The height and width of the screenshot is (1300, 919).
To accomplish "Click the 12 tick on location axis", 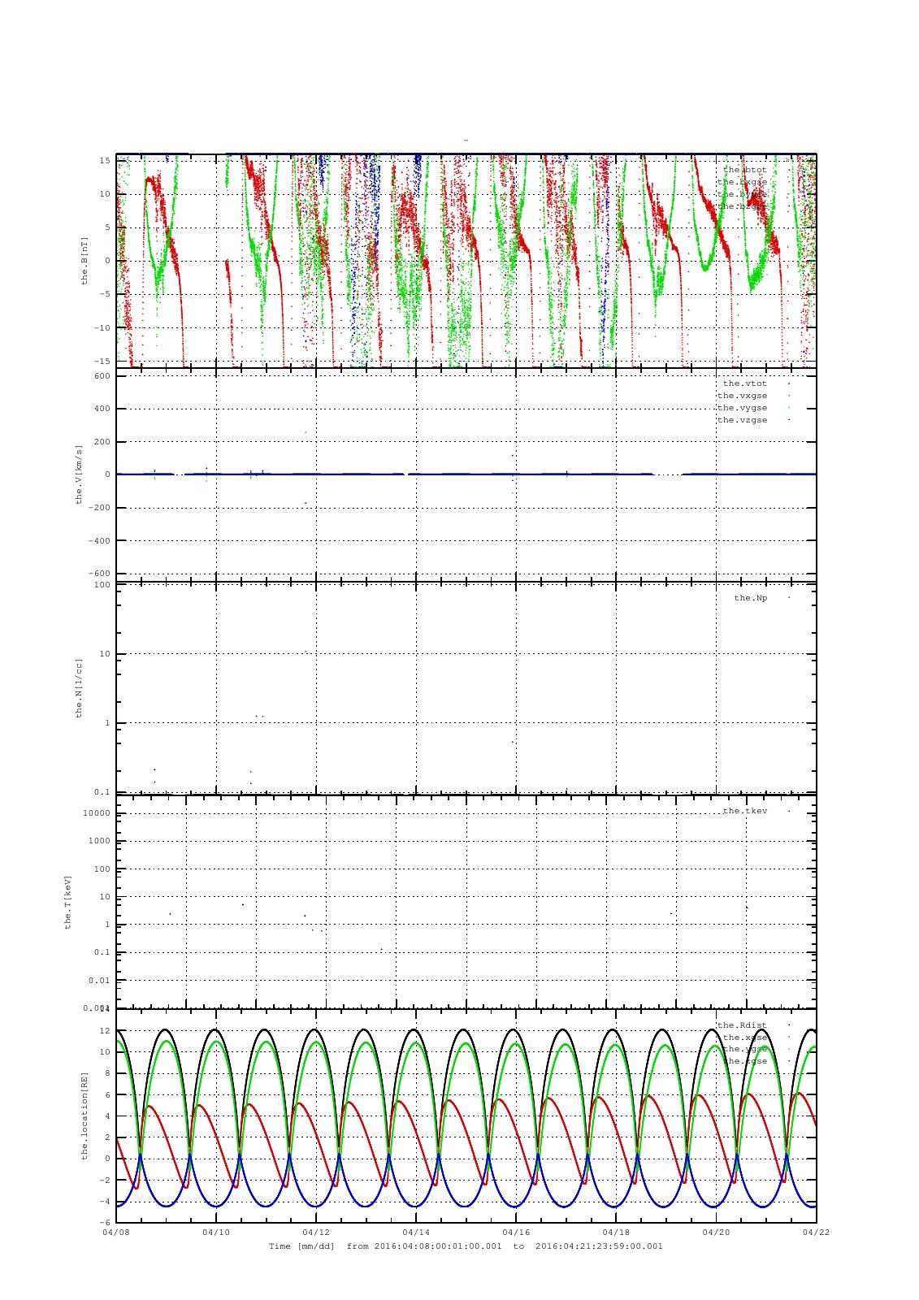I will click(105, 1031).
